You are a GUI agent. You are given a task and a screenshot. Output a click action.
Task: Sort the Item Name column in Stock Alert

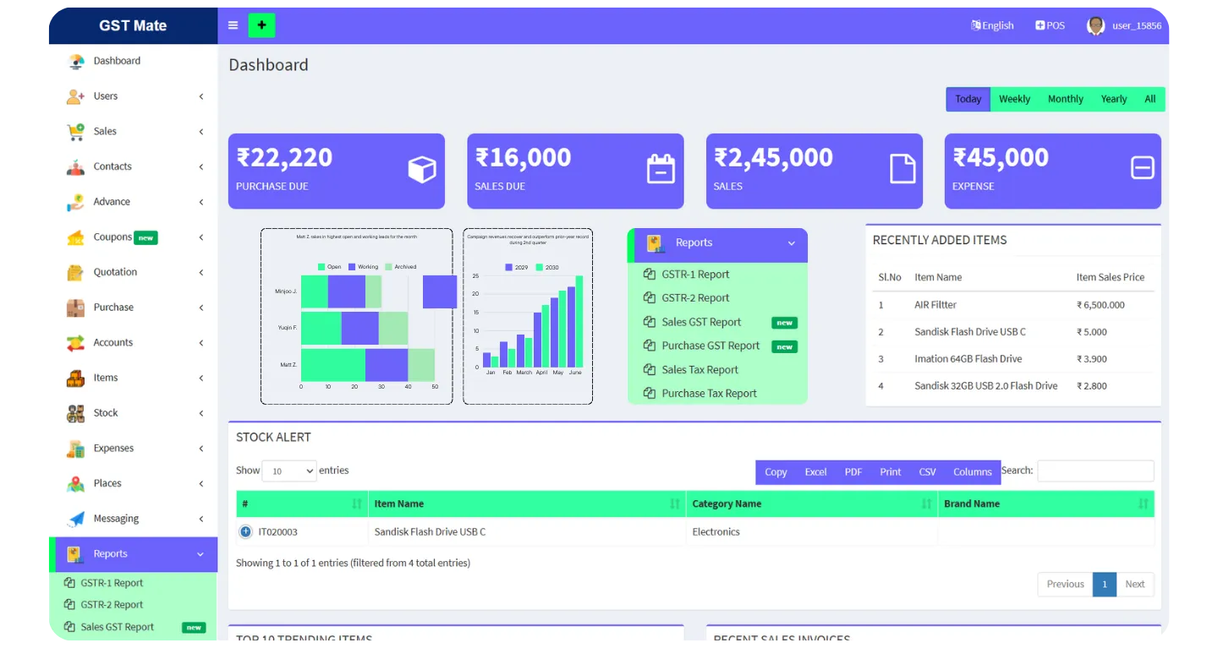tap(398, 503)
